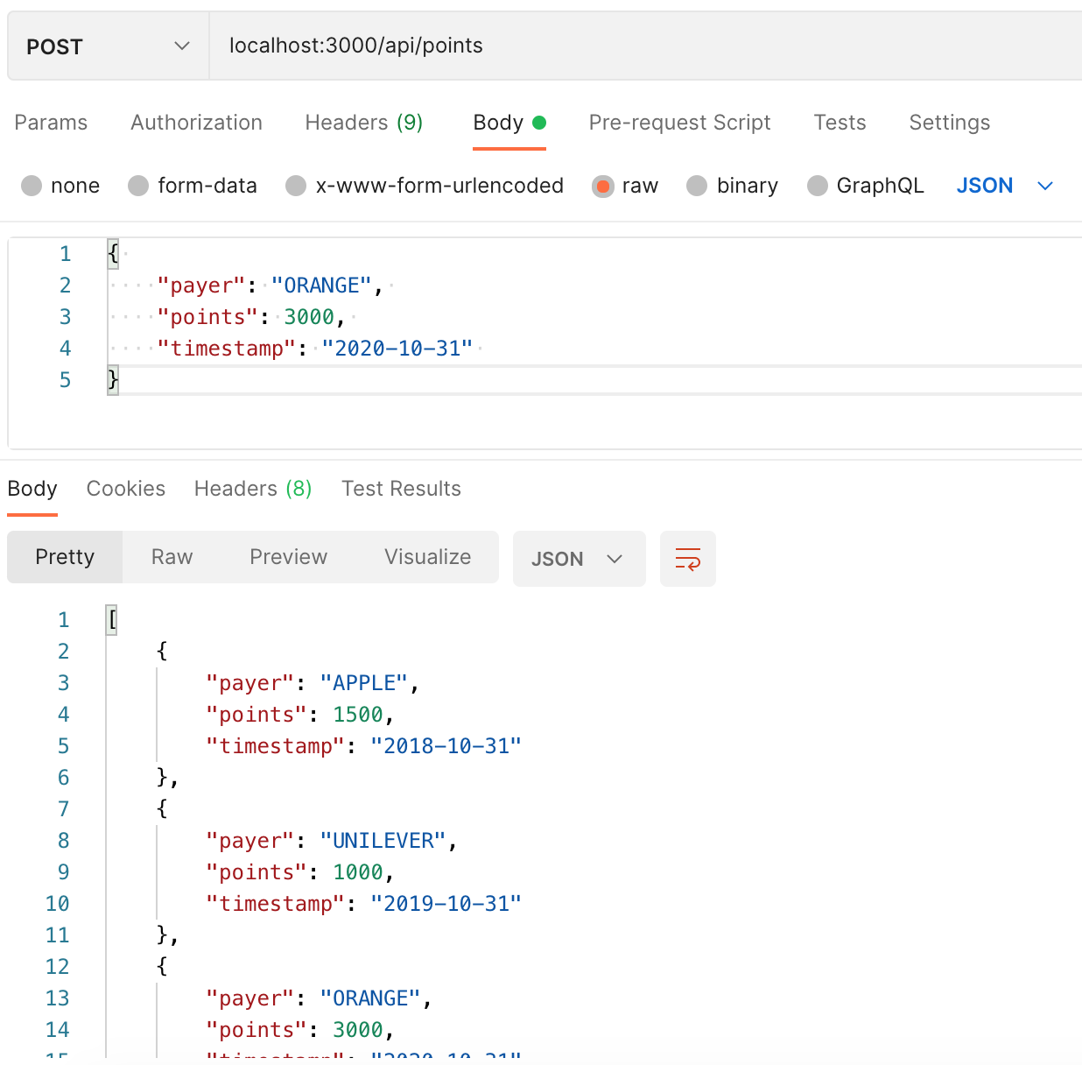Screen dimensions: 1082x1065
Task: Select the raw body radio button
Action: (603, 186)
